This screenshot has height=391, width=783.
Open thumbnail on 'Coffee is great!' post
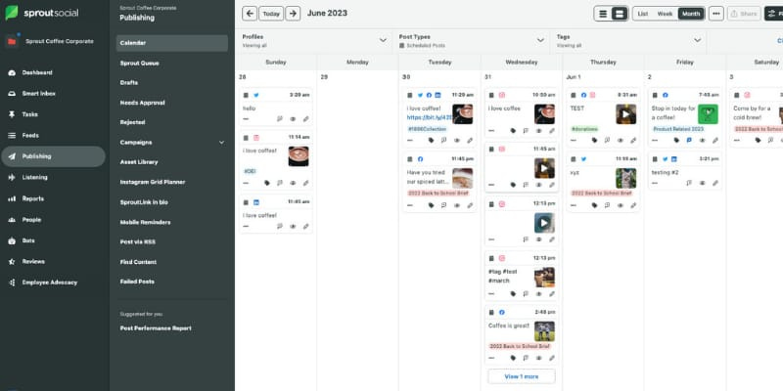[x=544, y=331]
